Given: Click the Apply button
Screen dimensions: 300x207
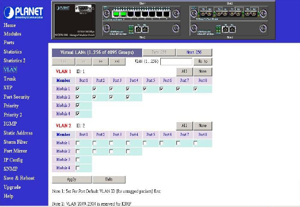Looking at the screenshot, I should (x=72, y=180).
